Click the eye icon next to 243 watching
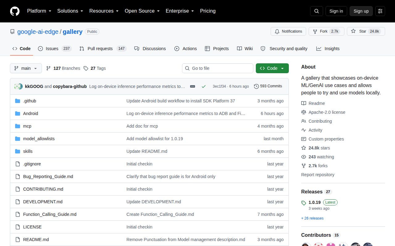Viewport: 395px width, 246px height. [x=304, y=157]
